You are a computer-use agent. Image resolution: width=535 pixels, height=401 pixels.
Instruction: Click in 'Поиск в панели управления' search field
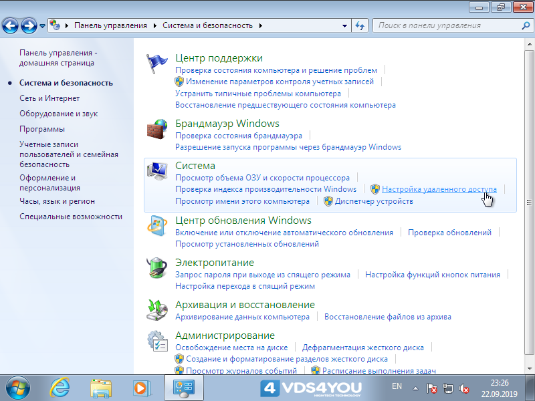pyautogui.click(x=447, y=25)
